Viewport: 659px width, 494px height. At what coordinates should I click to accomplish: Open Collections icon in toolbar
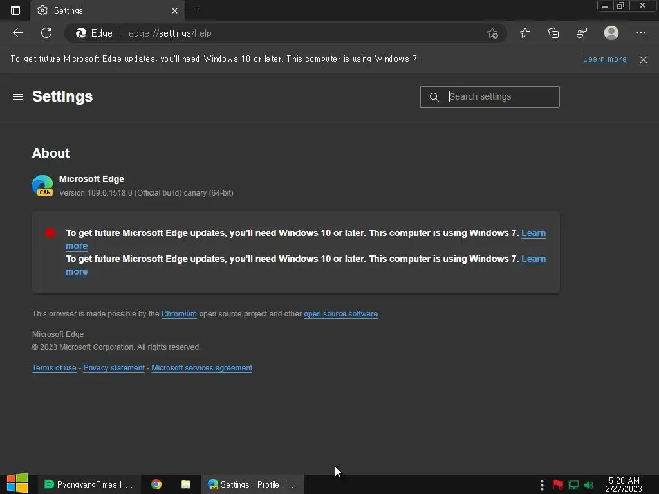click(553, 33)
